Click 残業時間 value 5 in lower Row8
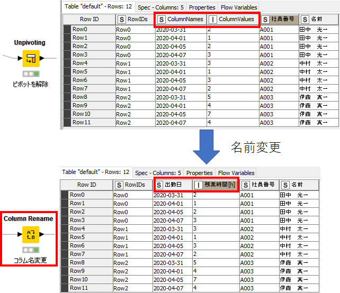Viewport: 340px width, 293px height. tap(216, 262)
